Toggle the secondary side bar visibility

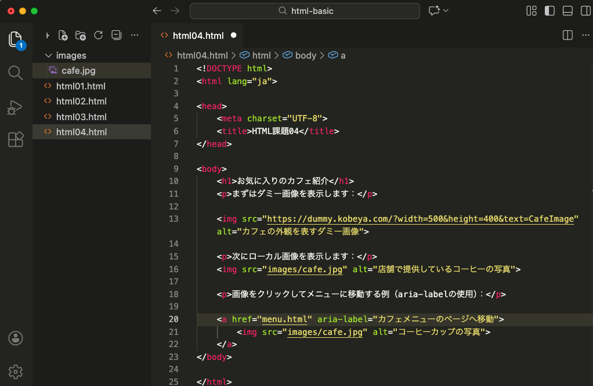[x=585, y=11]
